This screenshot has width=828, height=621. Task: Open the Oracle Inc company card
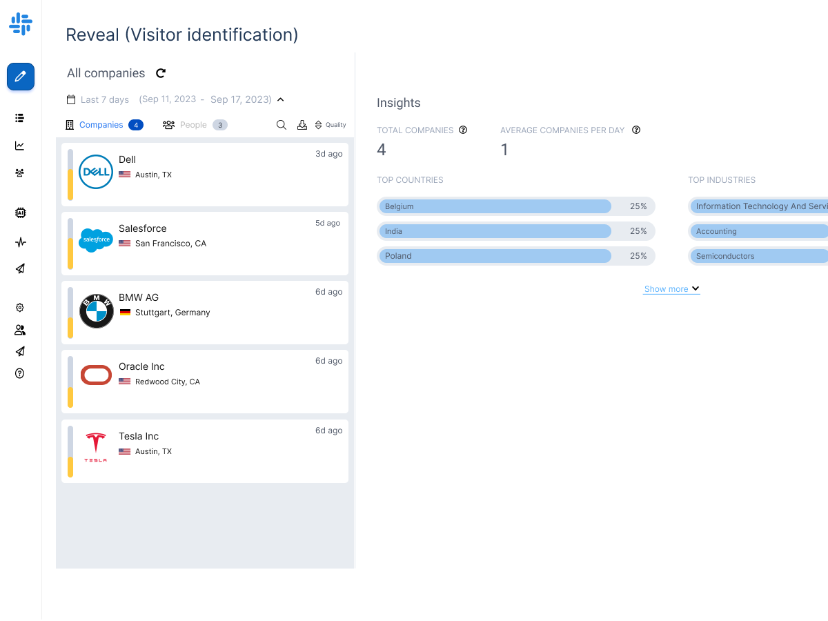[205, 382]
